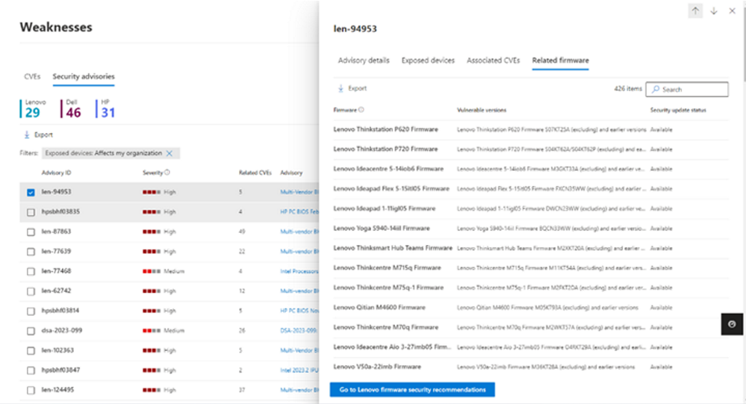
Task: Check the len-124495 row checkbox
Action: coord(31,391)
